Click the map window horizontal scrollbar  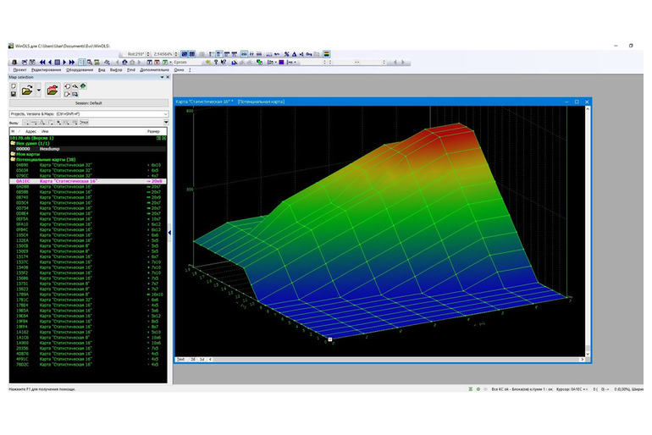pos(397,360)
